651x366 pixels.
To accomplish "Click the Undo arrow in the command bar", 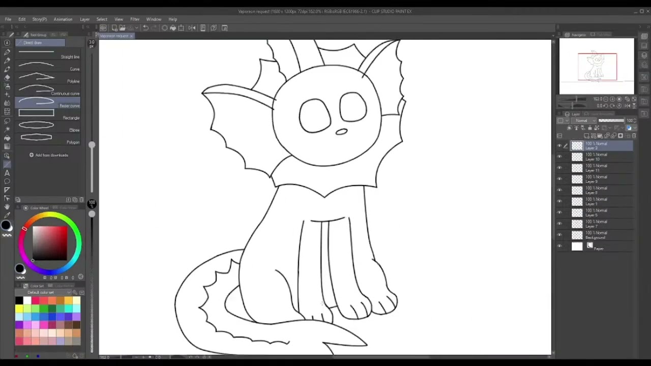I will pyautogui.click(x=145, y=28).
